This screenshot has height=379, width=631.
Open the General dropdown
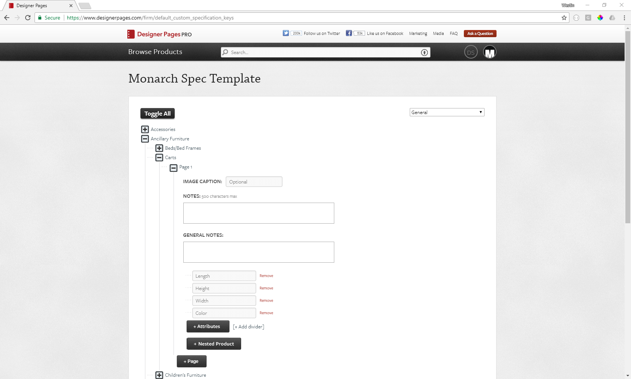[x=447, y=112]
